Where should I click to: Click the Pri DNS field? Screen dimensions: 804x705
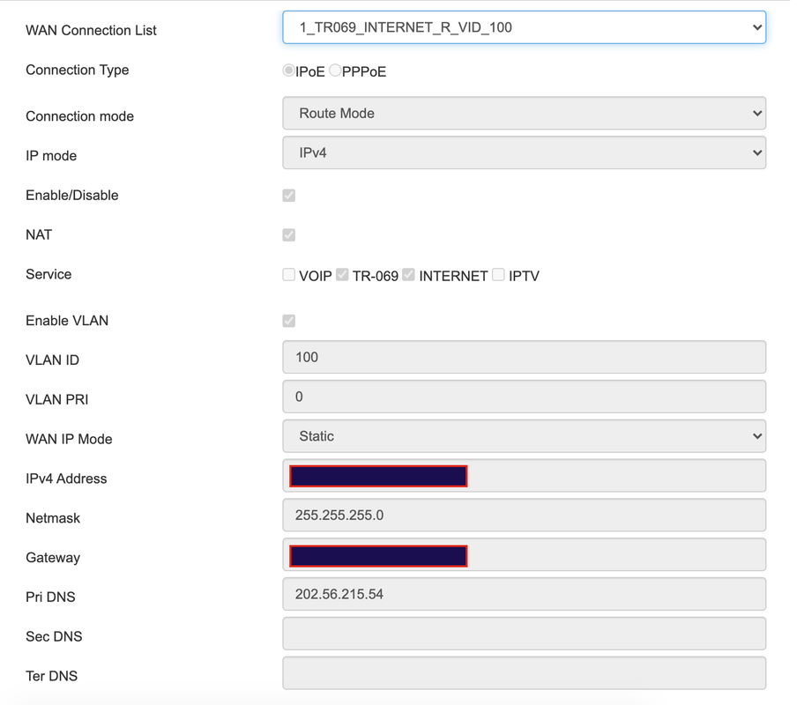click(524, 595)
